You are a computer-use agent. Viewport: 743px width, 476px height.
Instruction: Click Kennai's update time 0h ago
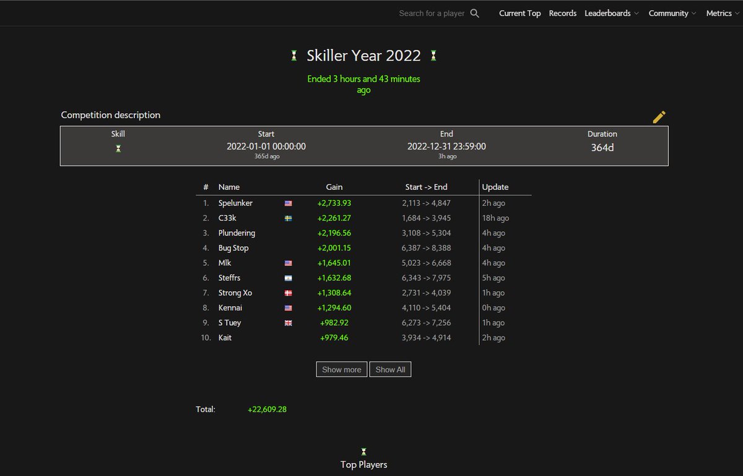[493, 308]
